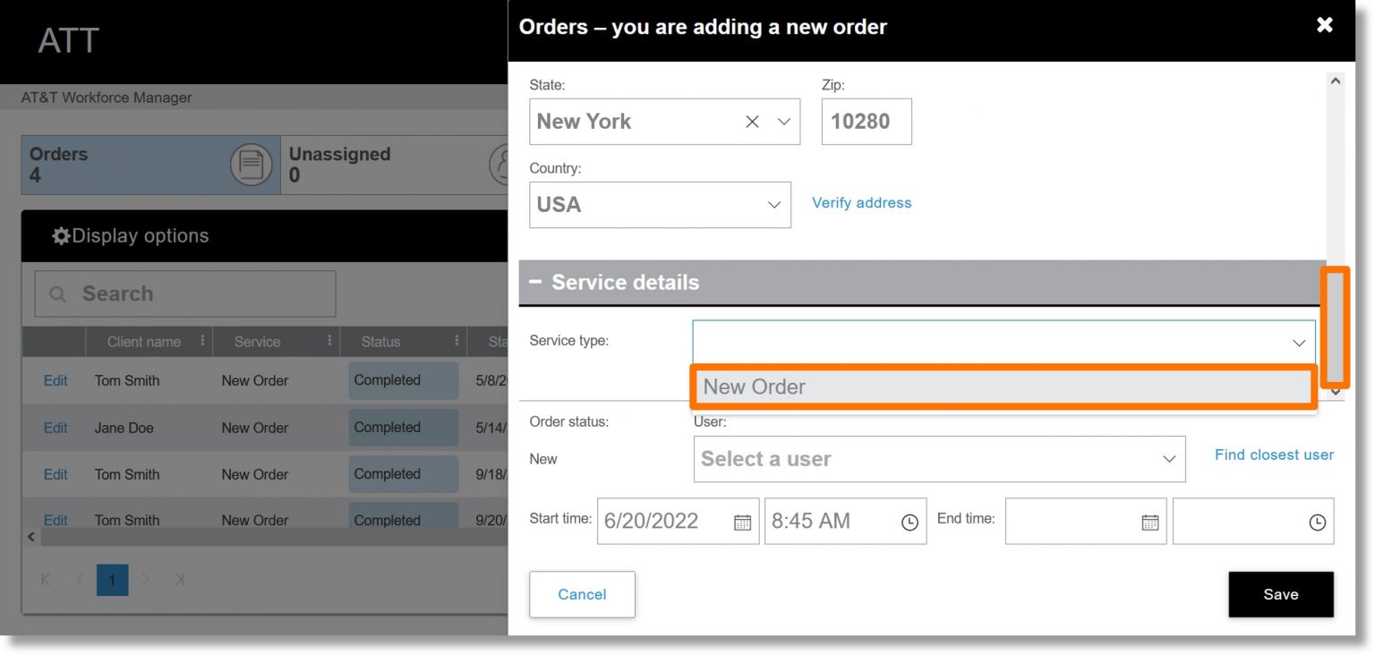This screenshot has height=655, width=1375.
Task: Open the Display options settings gear
Action: (x=60, y=235)
